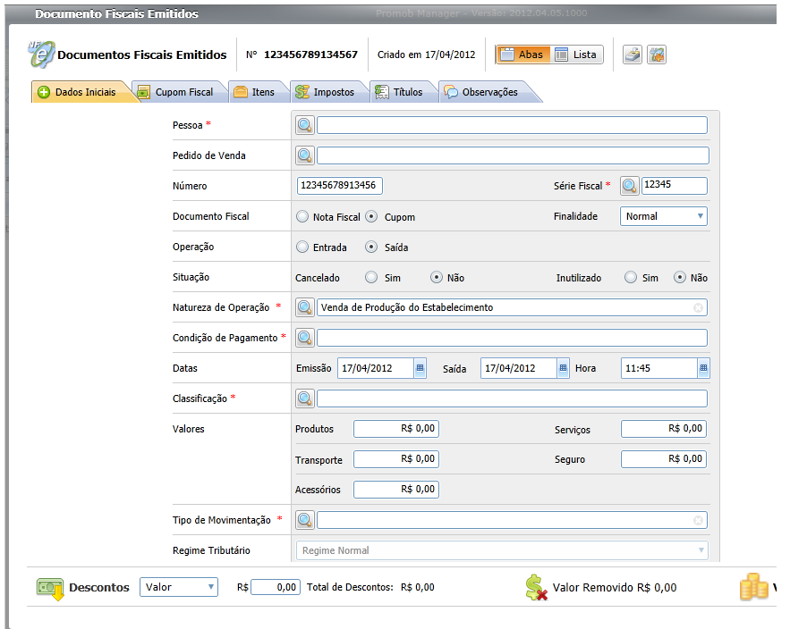Open the Série Fiscal search lookup

click(629, 186)
